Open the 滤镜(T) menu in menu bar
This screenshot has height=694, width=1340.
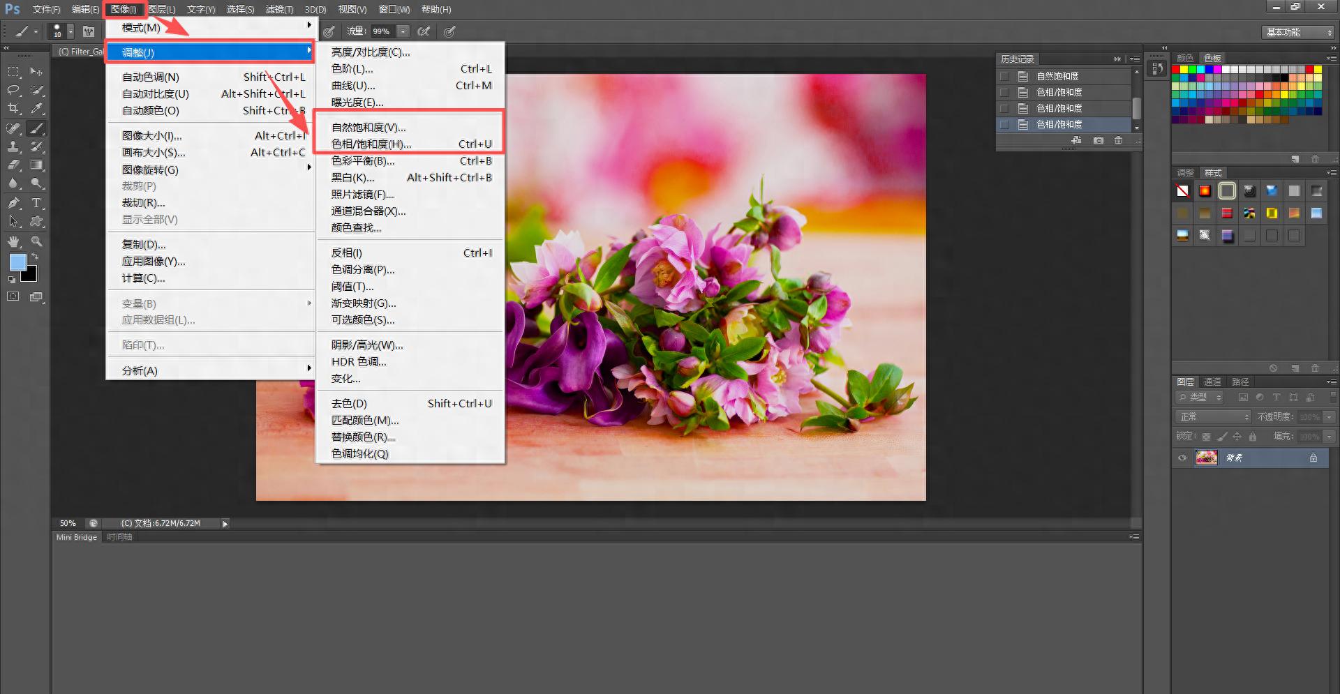click(x=279, y=9)
